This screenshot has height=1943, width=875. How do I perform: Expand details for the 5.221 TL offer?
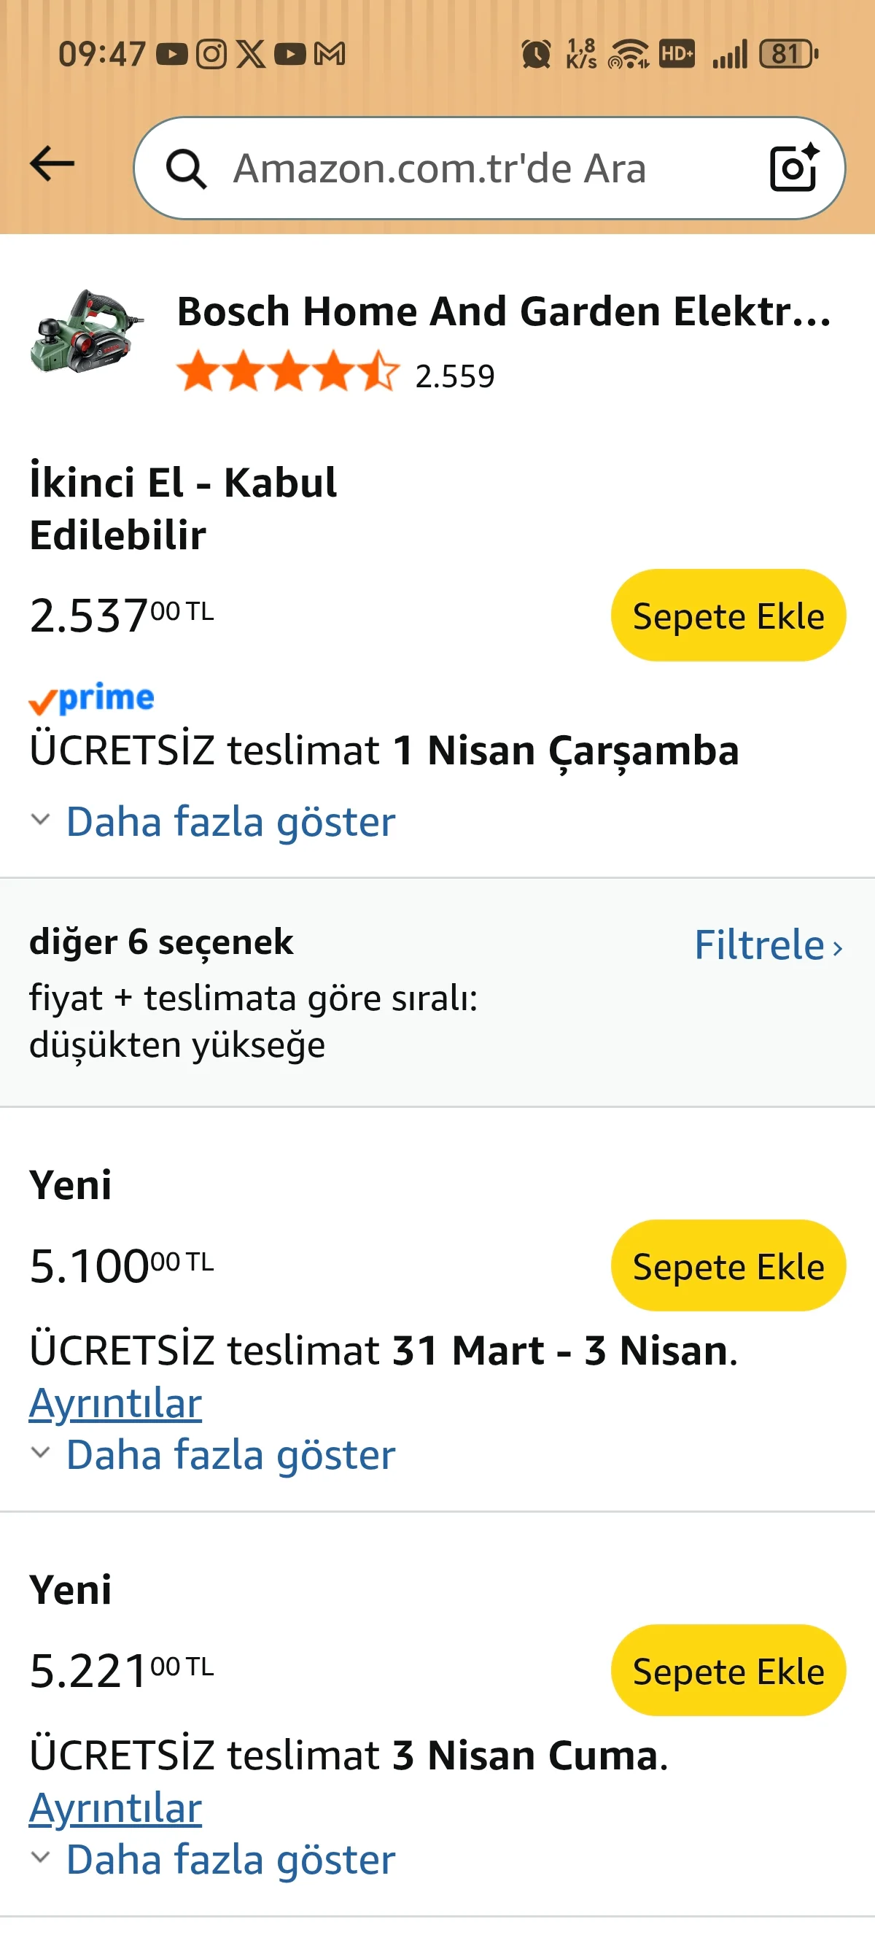pos(229,1859)
